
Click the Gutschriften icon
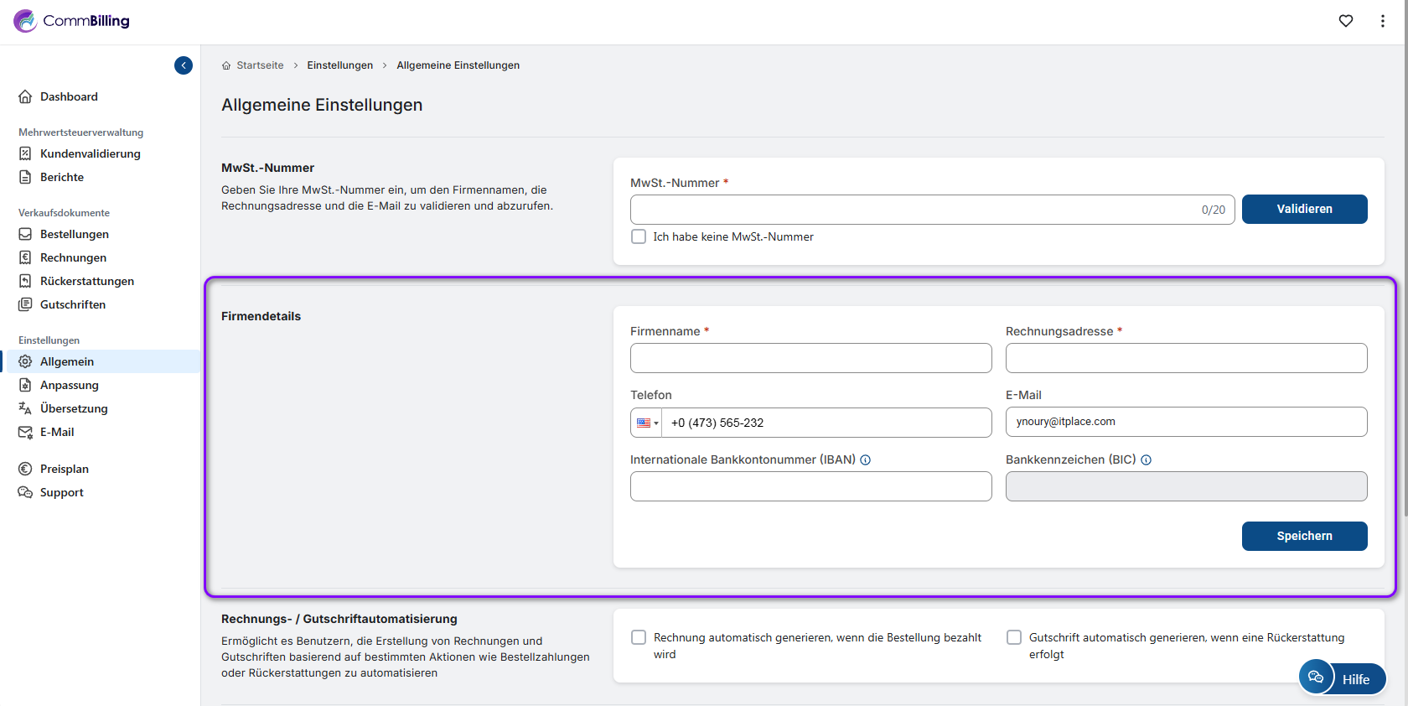25,304
